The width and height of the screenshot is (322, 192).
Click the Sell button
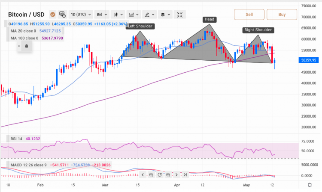coord(249,15)
